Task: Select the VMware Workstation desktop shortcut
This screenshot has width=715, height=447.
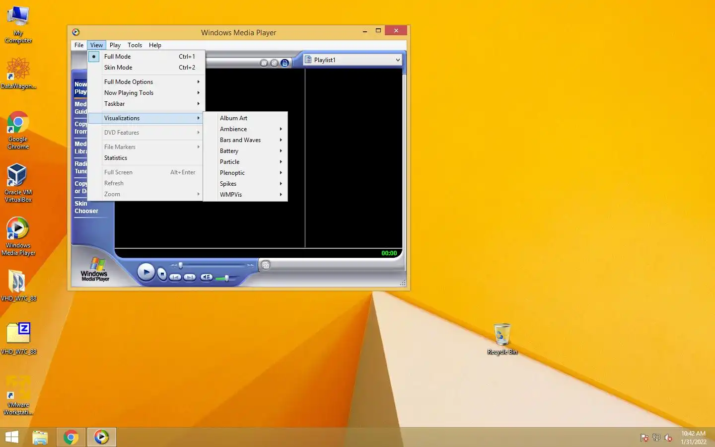Action: click(18, 395)
